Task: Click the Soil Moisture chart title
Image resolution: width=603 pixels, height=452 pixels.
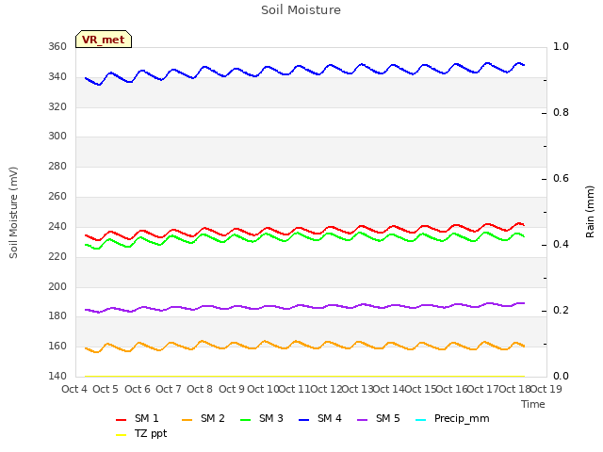Action: coord(301,10)
